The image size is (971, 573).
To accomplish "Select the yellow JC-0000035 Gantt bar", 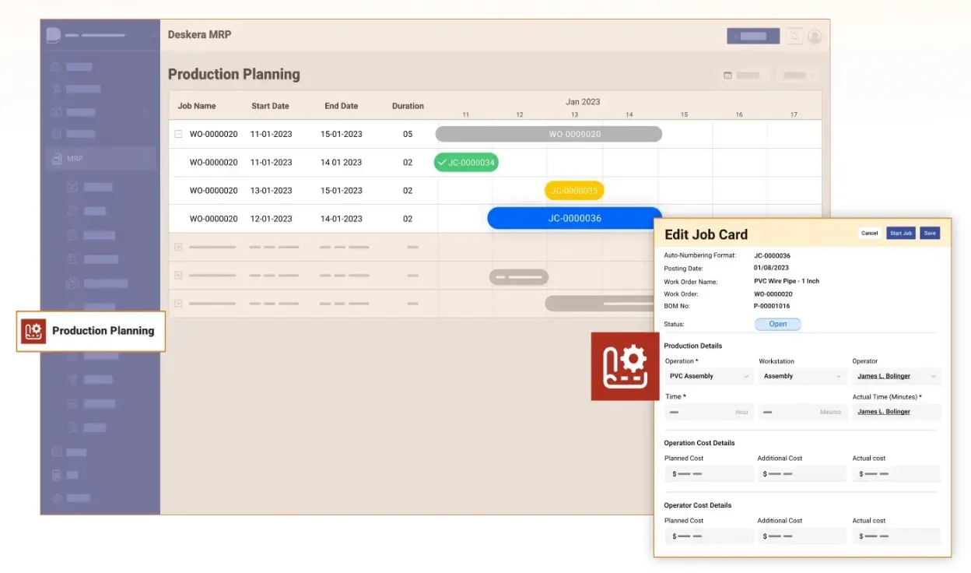I will point(574,191).
